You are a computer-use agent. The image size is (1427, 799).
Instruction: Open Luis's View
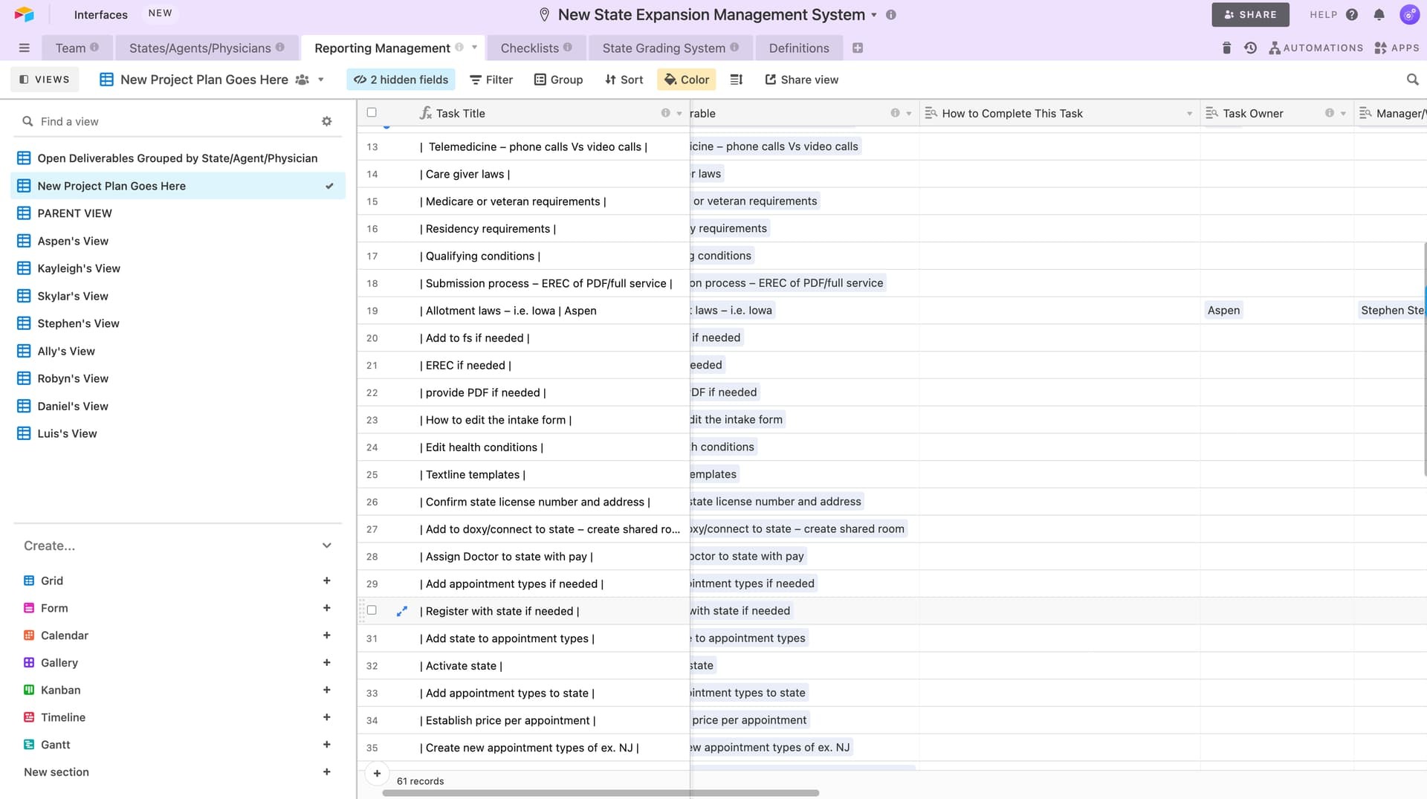click(178, 433)
